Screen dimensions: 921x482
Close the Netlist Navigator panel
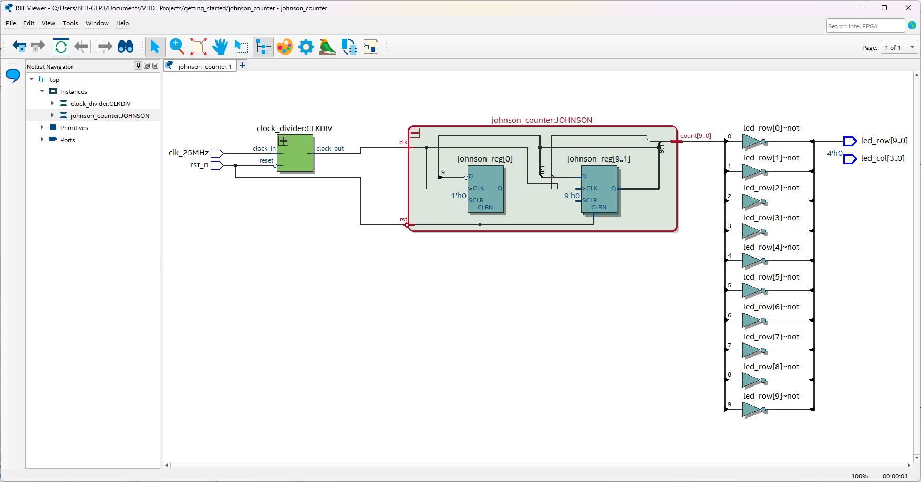[x=155, y=66]
